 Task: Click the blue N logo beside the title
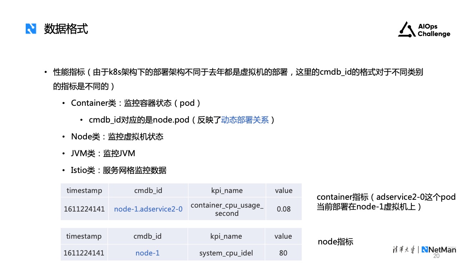click(x=31, y=29)
